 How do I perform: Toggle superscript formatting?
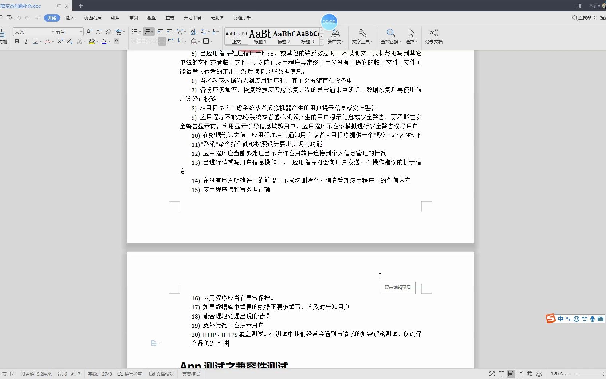pos(60,42)
